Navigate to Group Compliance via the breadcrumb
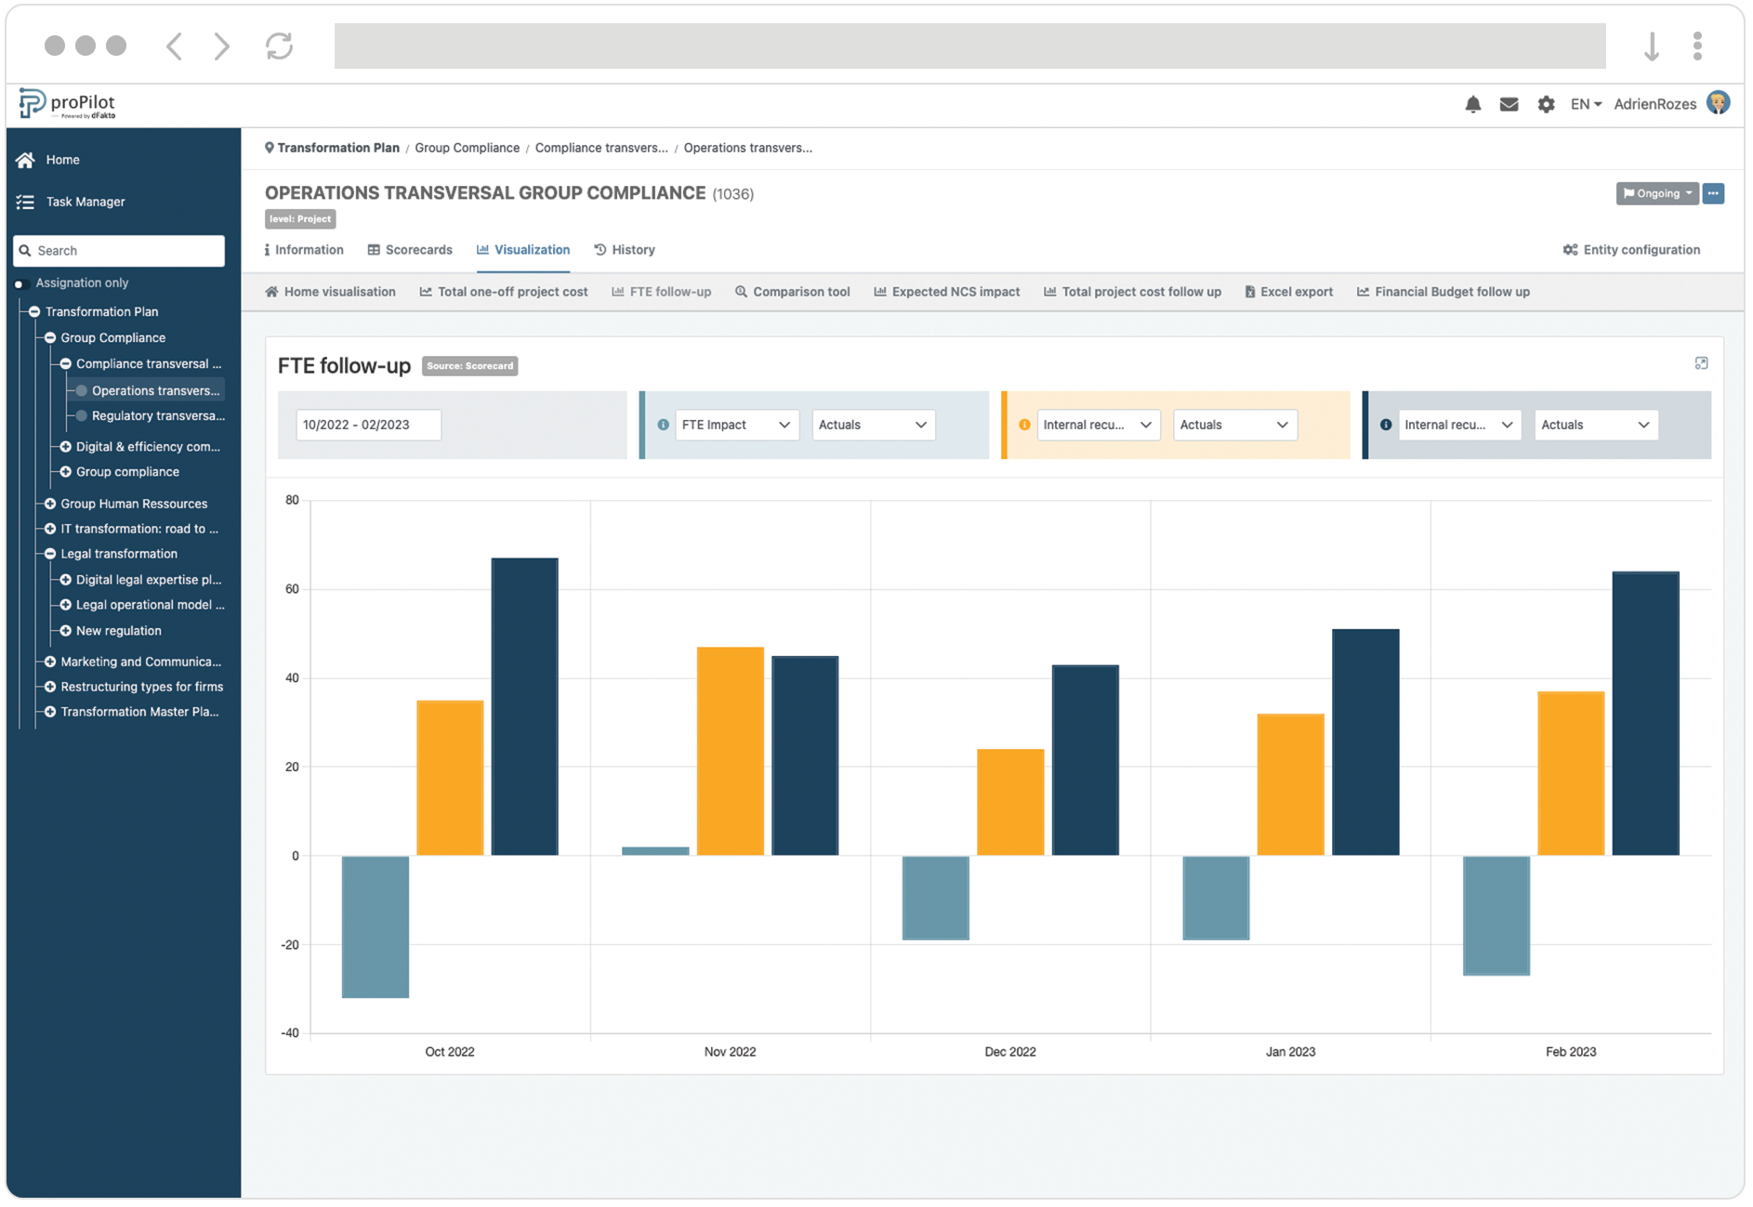 coord(467,147)
